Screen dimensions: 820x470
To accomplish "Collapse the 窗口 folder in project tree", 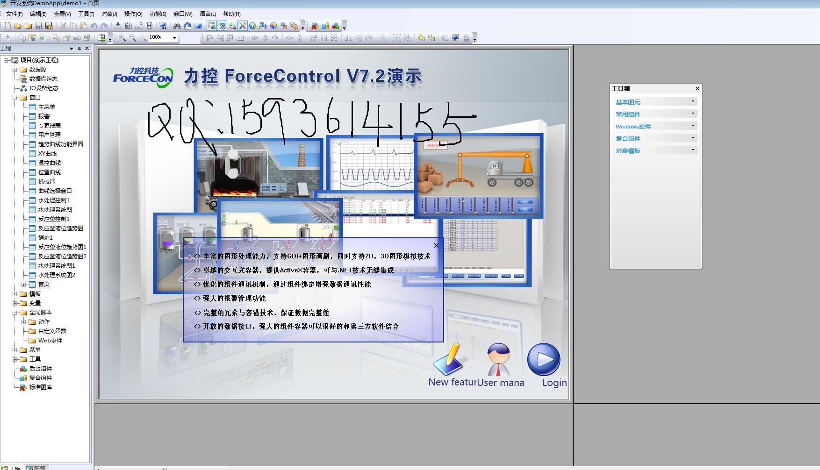I will [15, 97].
